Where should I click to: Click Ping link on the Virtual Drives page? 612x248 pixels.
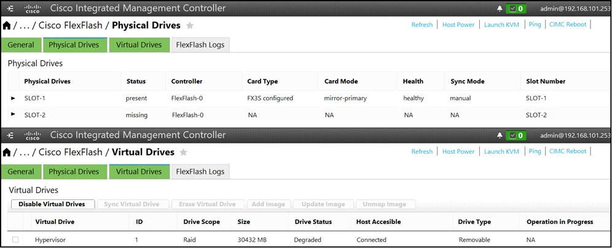pyautogui.click(x=535, y=151)
